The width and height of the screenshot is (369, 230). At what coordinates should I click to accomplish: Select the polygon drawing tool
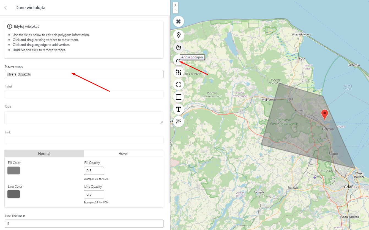178,47
